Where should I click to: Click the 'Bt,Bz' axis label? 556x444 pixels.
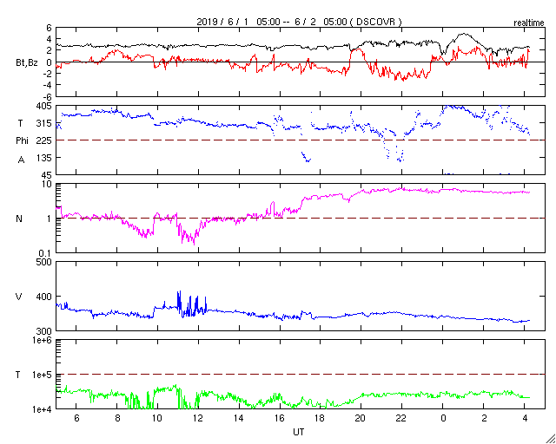click(x=27, y=64)
